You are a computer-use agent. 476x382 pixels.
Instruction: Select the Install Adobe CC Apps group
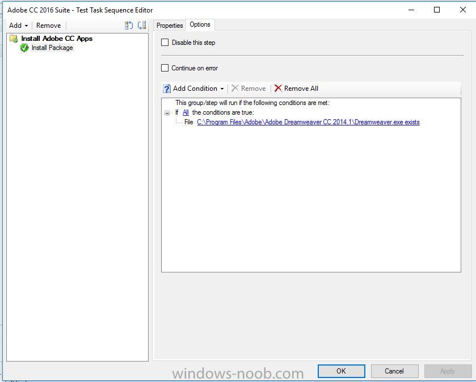pyautogui.click(x=57, y=39)
